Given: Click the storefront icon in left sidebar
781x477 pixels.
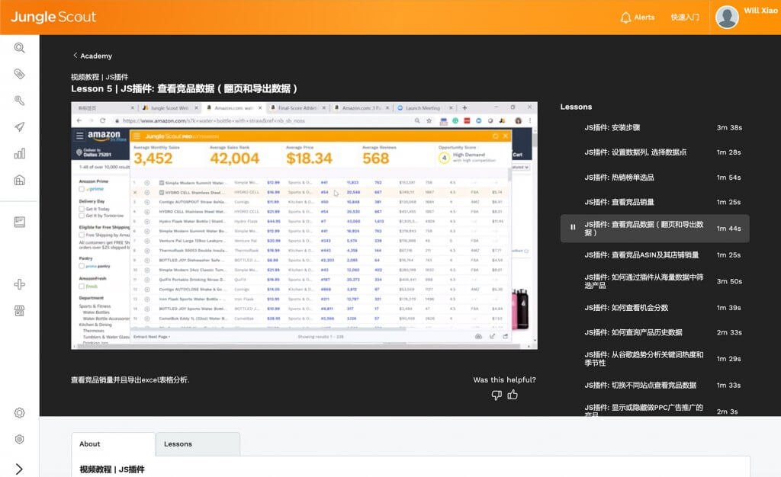Looking at the screenshot, I should tap(19, 311).
